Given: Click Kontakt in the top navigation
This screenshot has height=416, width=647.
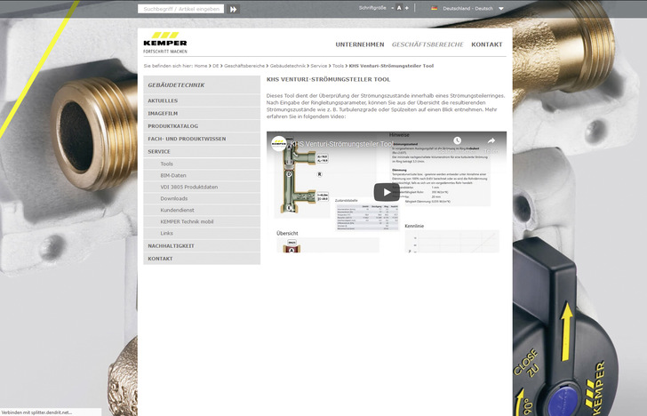Looking at the screenshot, I should [486, 44].
